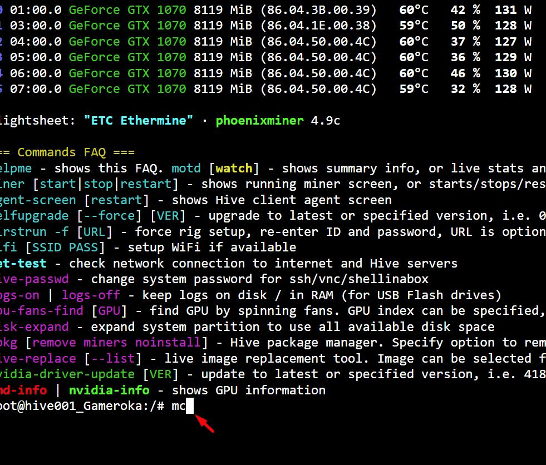546x465 pixels.
Task: Click the "agent-screen" command name
Action: (x=38, y=200)
